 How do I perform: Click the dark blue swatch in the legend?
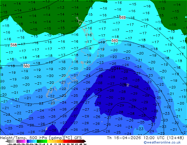pyautogui.click(x=28, y=141)
